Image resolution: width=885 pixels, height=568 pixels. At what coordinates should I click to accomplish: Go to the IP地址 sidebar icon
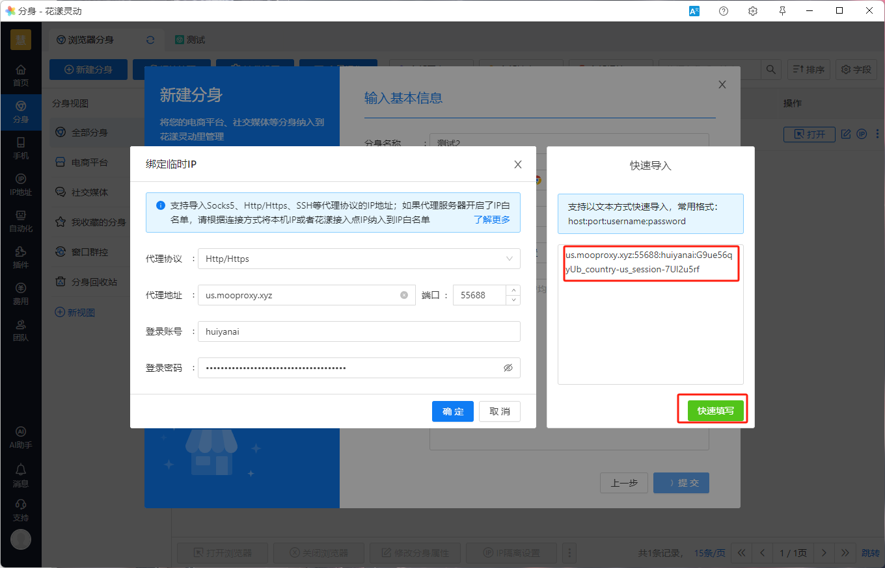coord(21,185)
